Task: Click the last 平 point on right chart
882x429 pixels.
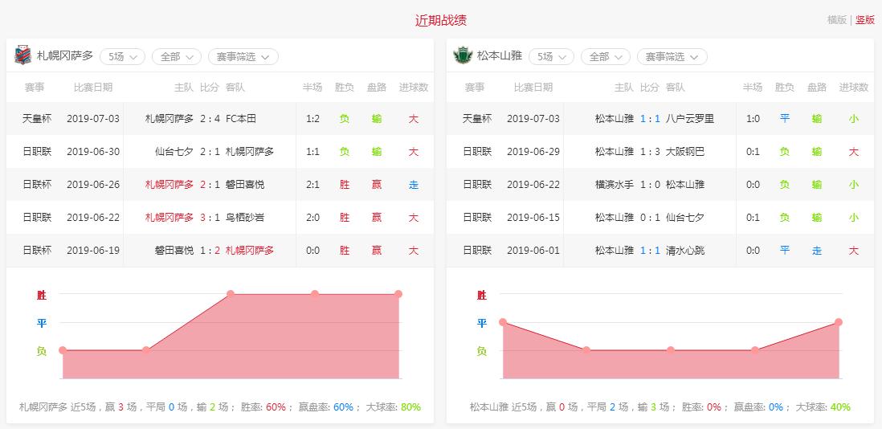Action: tap(838, 322)
